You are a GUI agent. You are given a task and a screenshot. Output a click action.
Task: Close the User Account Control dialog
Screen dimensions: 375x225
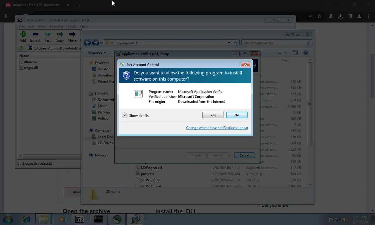point(245,64)
